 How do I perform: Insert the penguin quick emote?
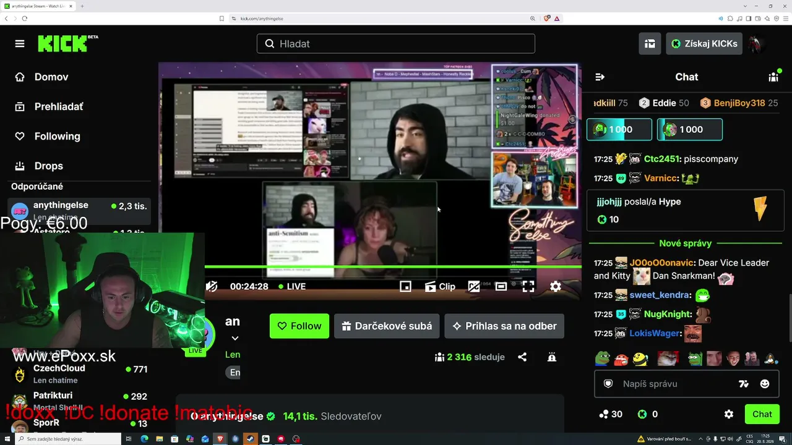pyautogui.click(x=771, y=358)
